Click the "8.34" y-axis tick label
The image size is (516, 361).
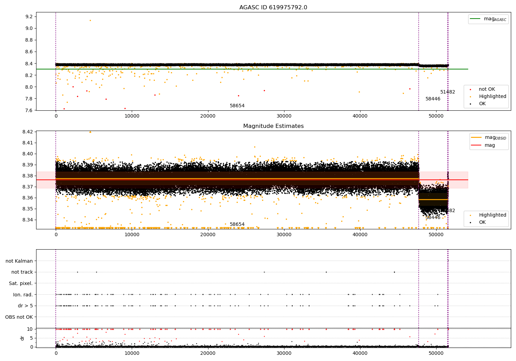(28, 220)
